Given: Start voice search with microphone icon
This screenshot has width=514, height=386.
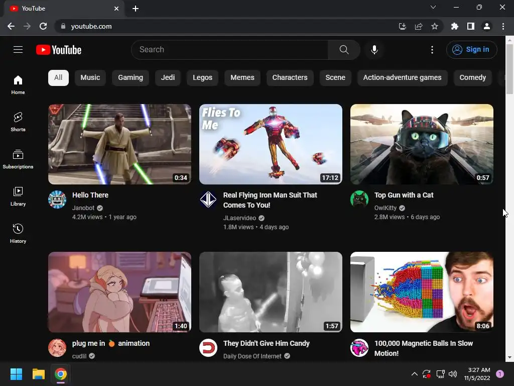Looking at the screenshot, I should coord(374,50).
